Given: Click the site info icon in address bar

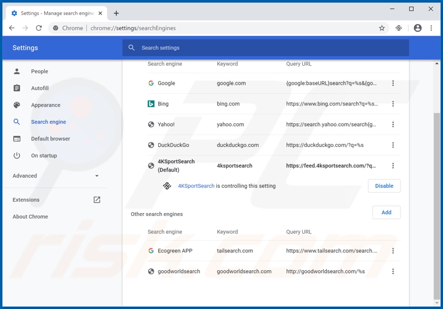Looking at the screenshot, I should [56, 28].
